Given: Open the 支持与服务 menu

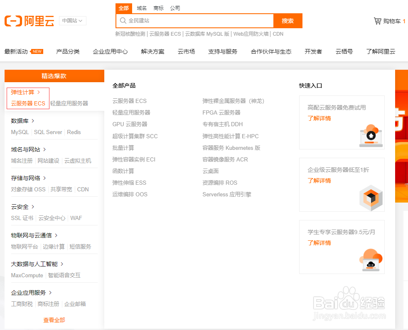Looking at the screenshot, I should 223,51.
